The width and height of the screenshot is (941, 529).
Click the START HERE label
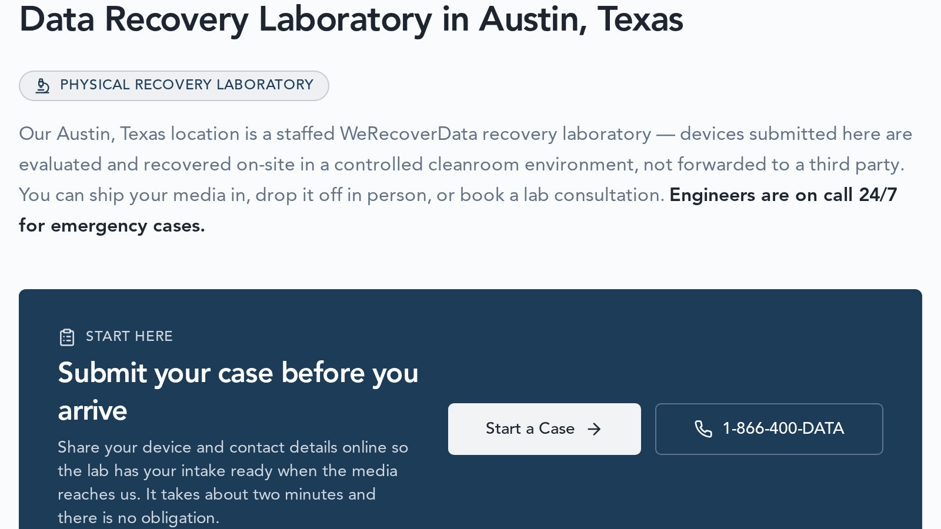coord(129,336)
